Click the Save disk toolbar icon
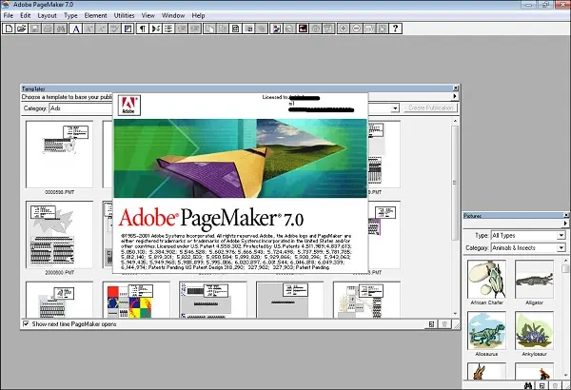The height and width of the screenshot is (390, 571). click(34, 29)
